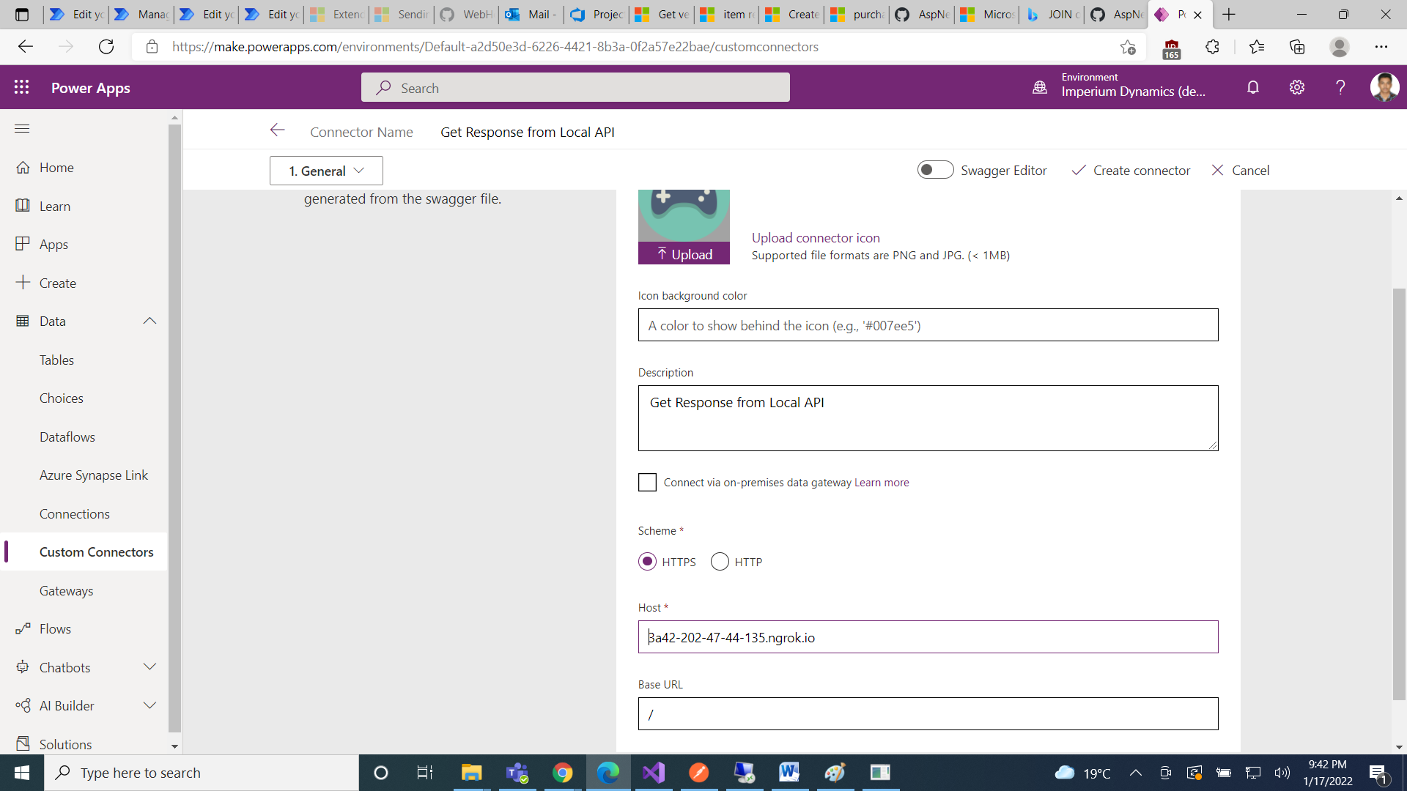Open the Settings gear in Power Apps header
Image resolution: width=1407 pixels, height=791 pixels.
click(1296, 87)
